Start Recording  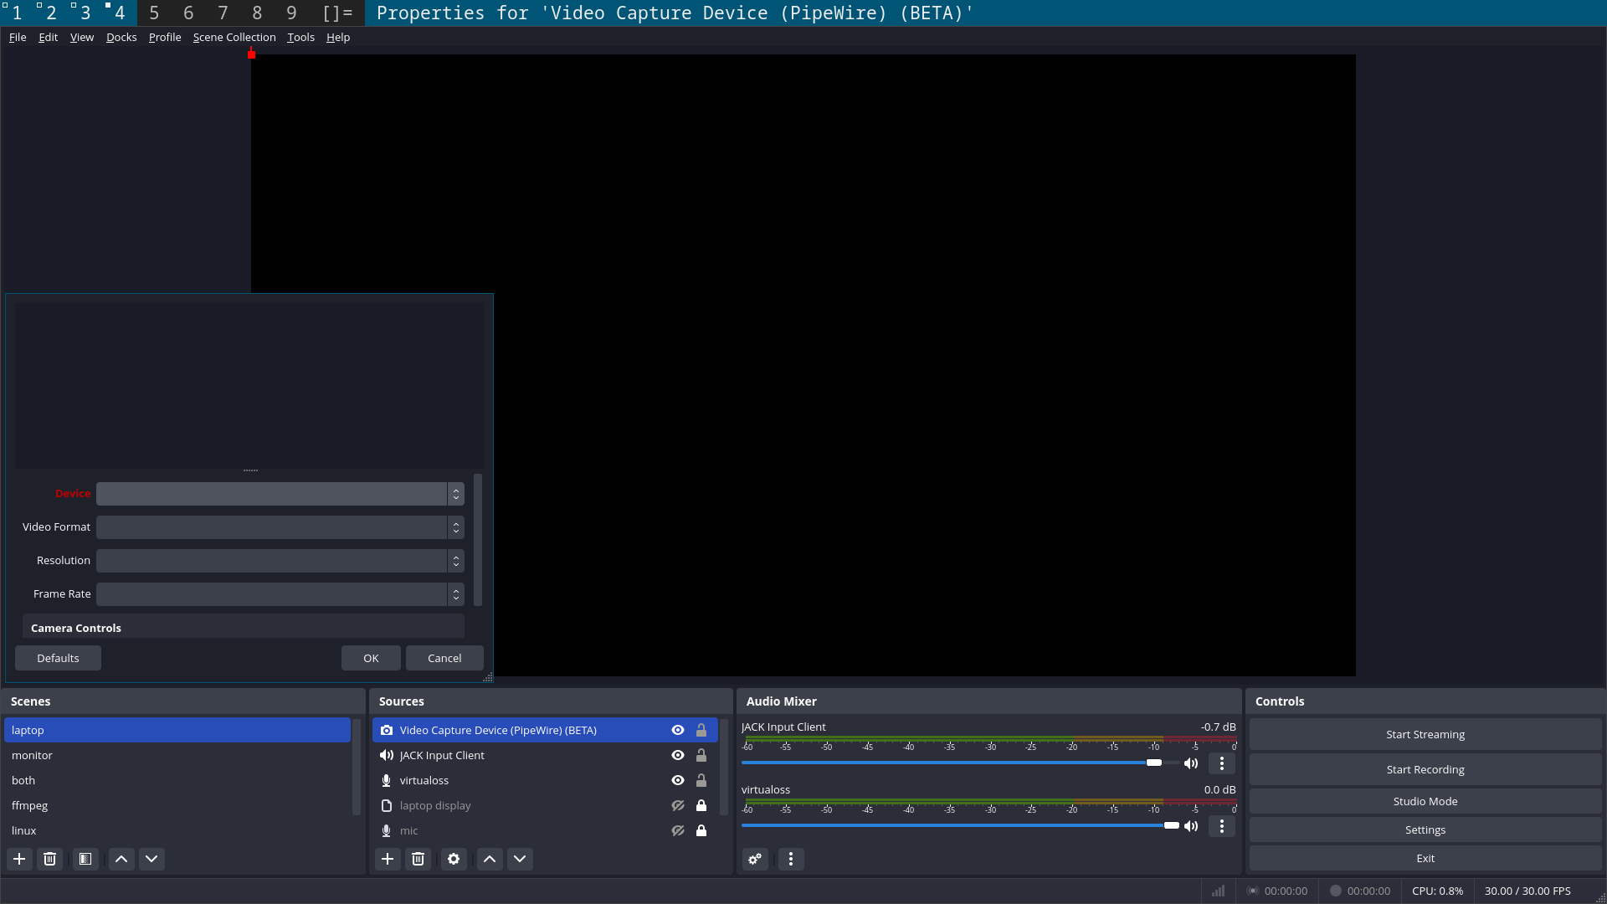[x=1425, y=769]
